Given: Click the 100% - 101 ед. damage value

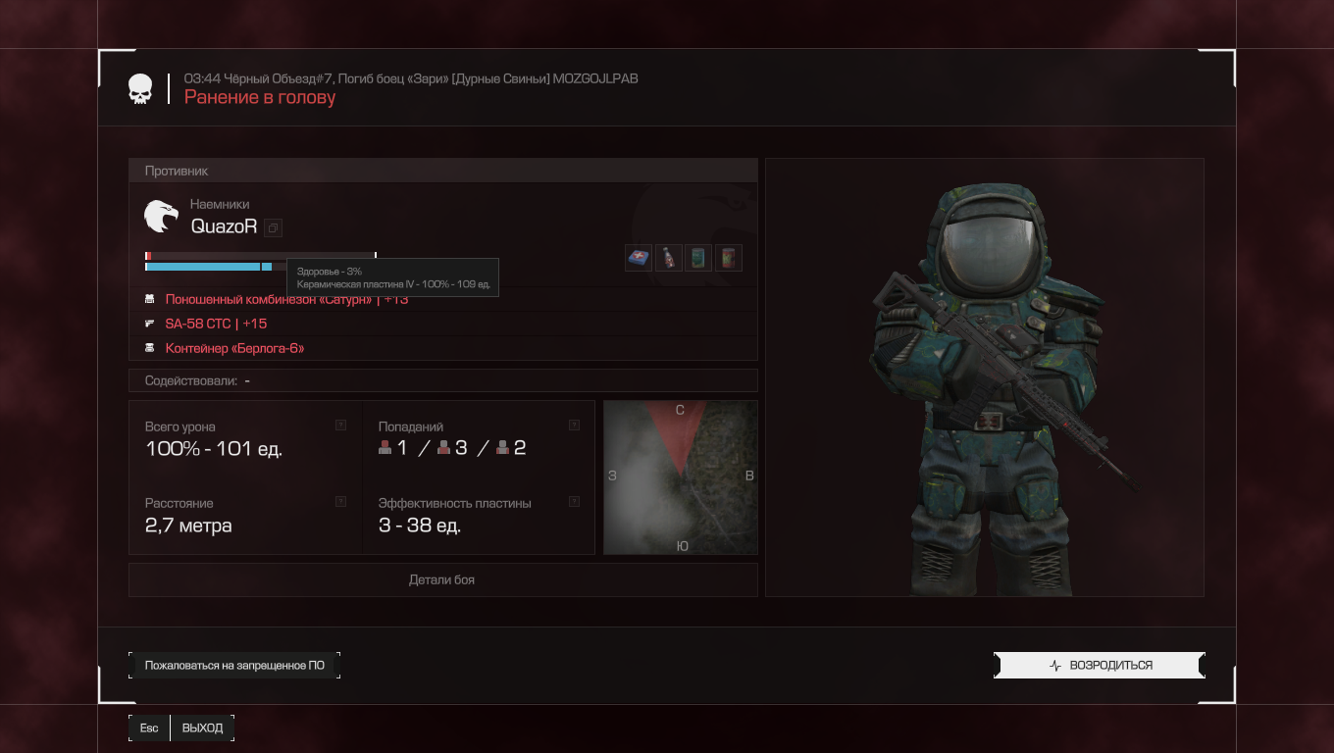Looking at the screenshot, I should click(214, 449).
